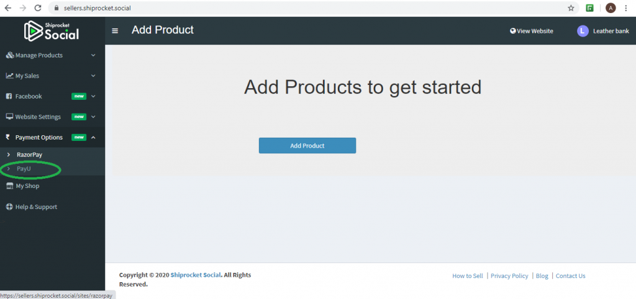Open the Chrome profile avatar
Viewport: 636px width, 299px height.
click(x=611, y=7)
